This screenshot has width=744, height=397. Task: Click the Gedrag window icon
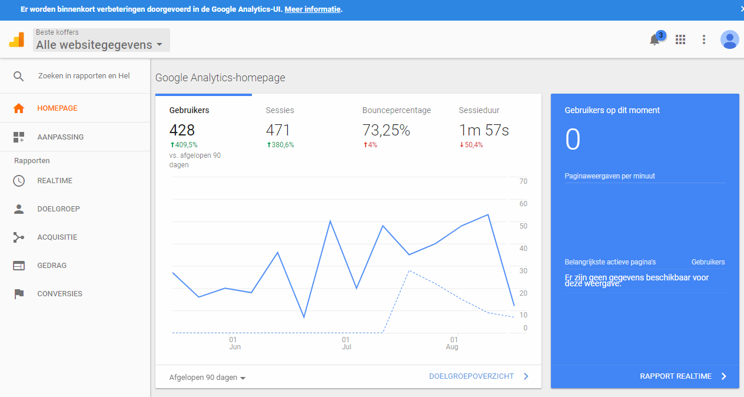pyautogui.click(x=19, y=266)
